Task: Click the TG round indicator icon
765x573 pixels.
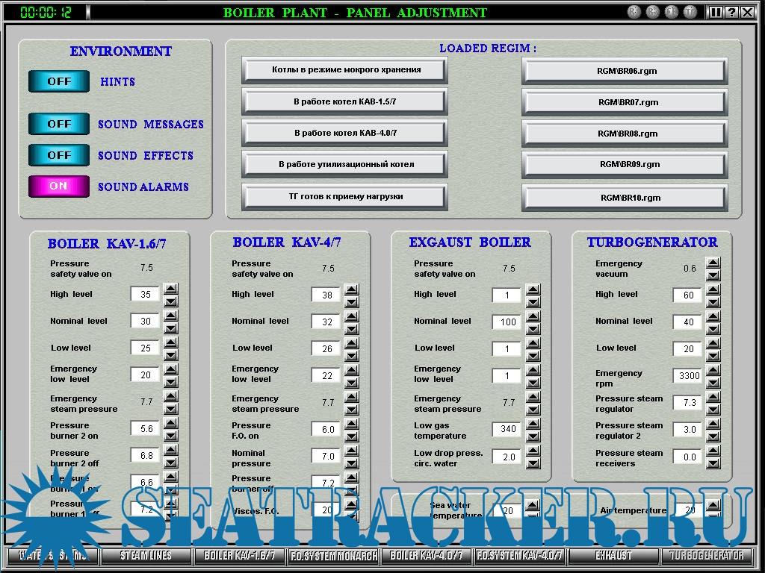Action: coord(690,12)
